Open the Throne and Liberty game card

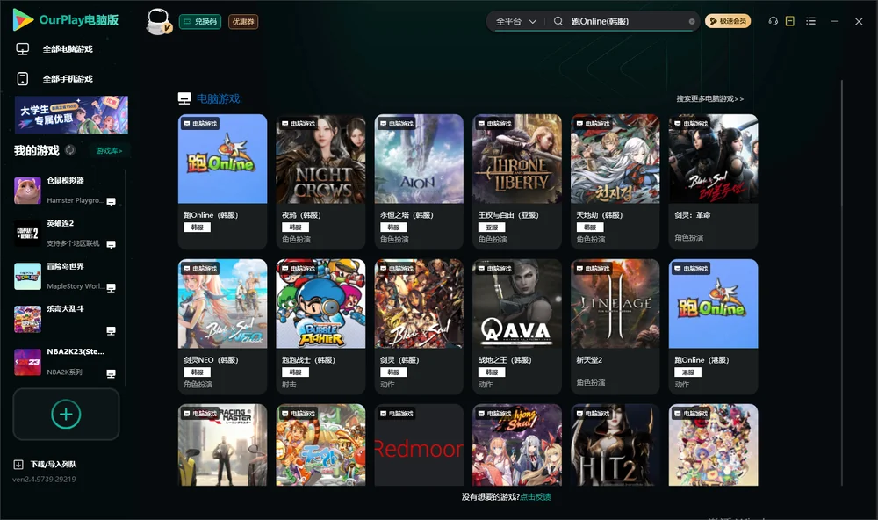tap(517, 182)
